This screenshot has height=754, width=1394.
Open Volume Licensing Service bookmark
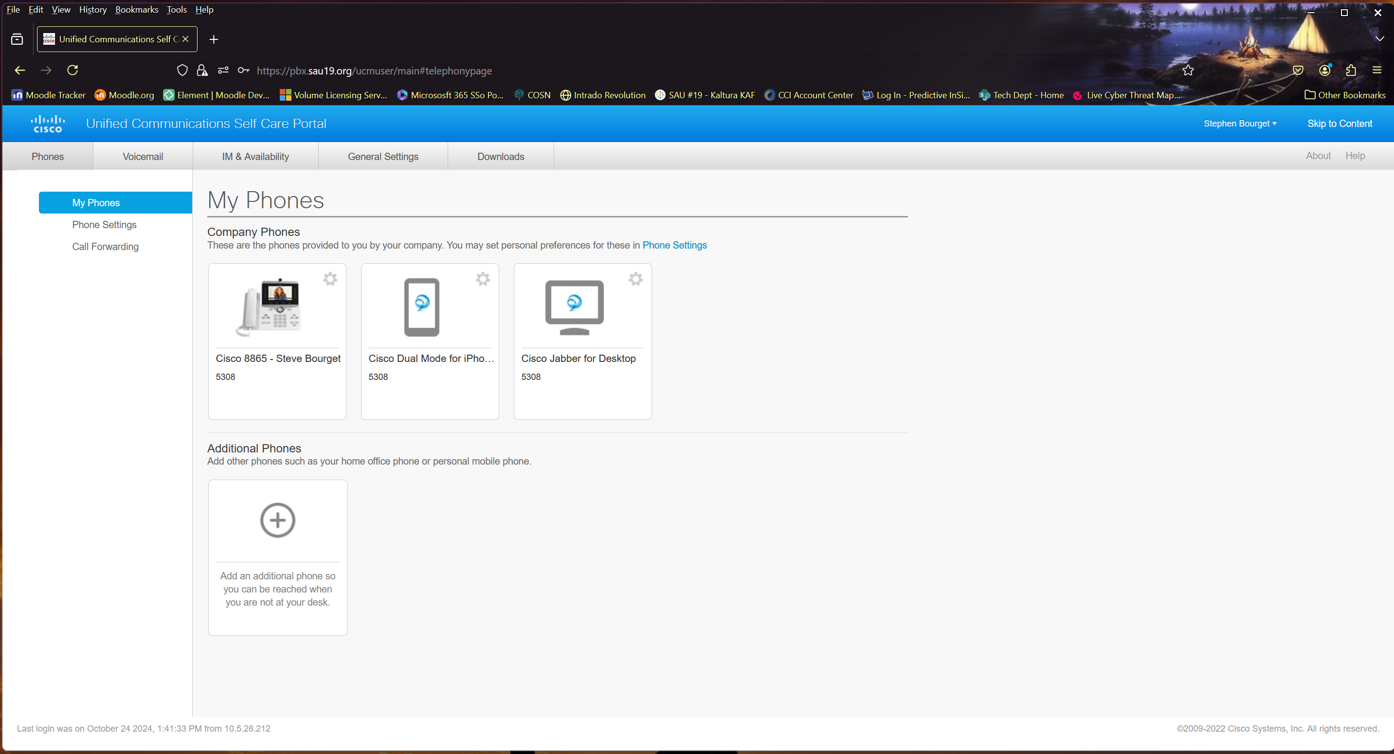(x=333, y=95)
